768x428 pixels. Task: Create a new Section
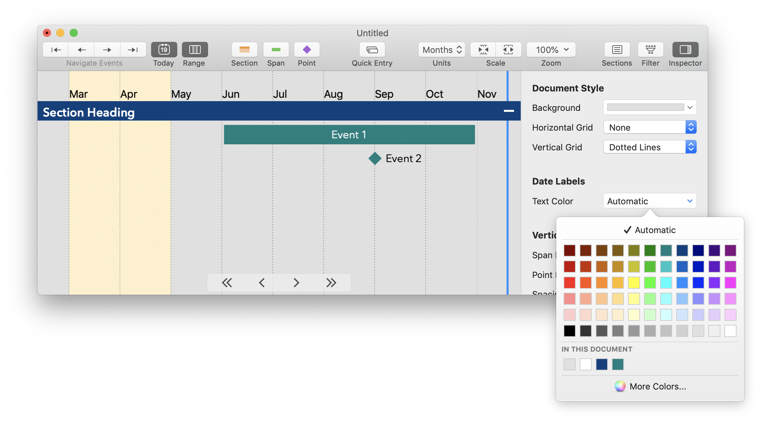pos(244,50)
